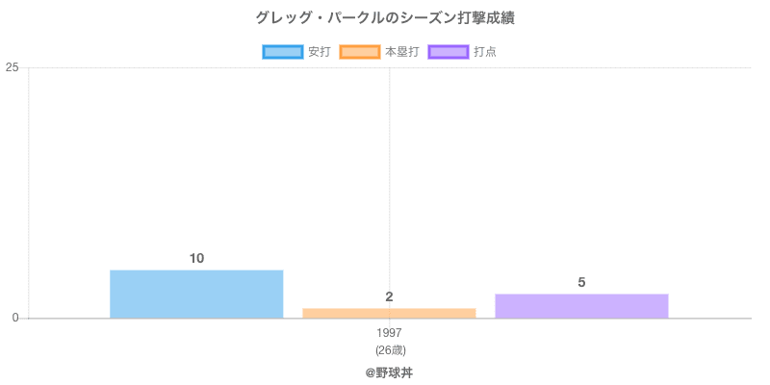The height and width of the screenshot is (385, 770).
Task: Toggle the 打点 series via legend text
Action: click(485, 52)
